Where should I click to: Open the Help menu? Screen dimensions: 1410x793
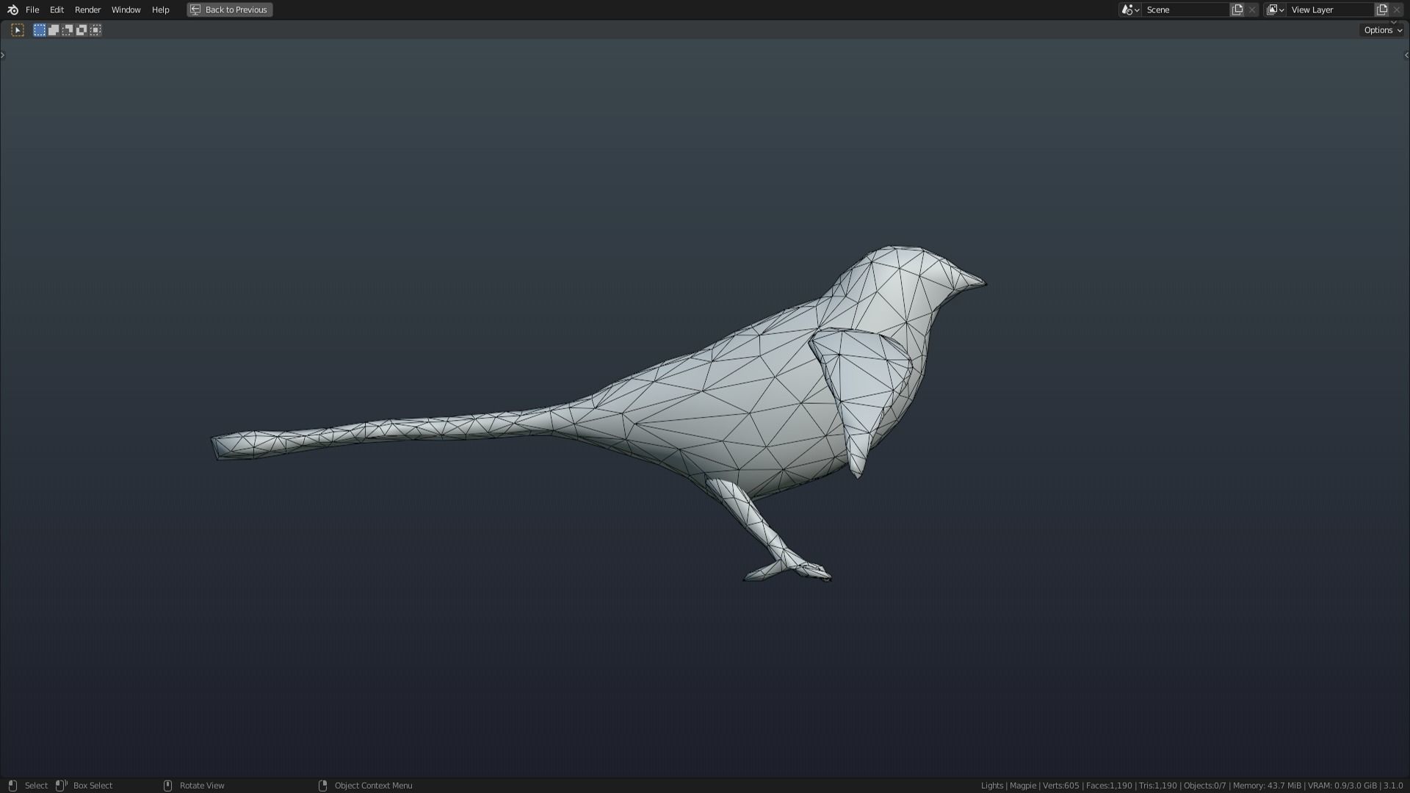(160, 10)
